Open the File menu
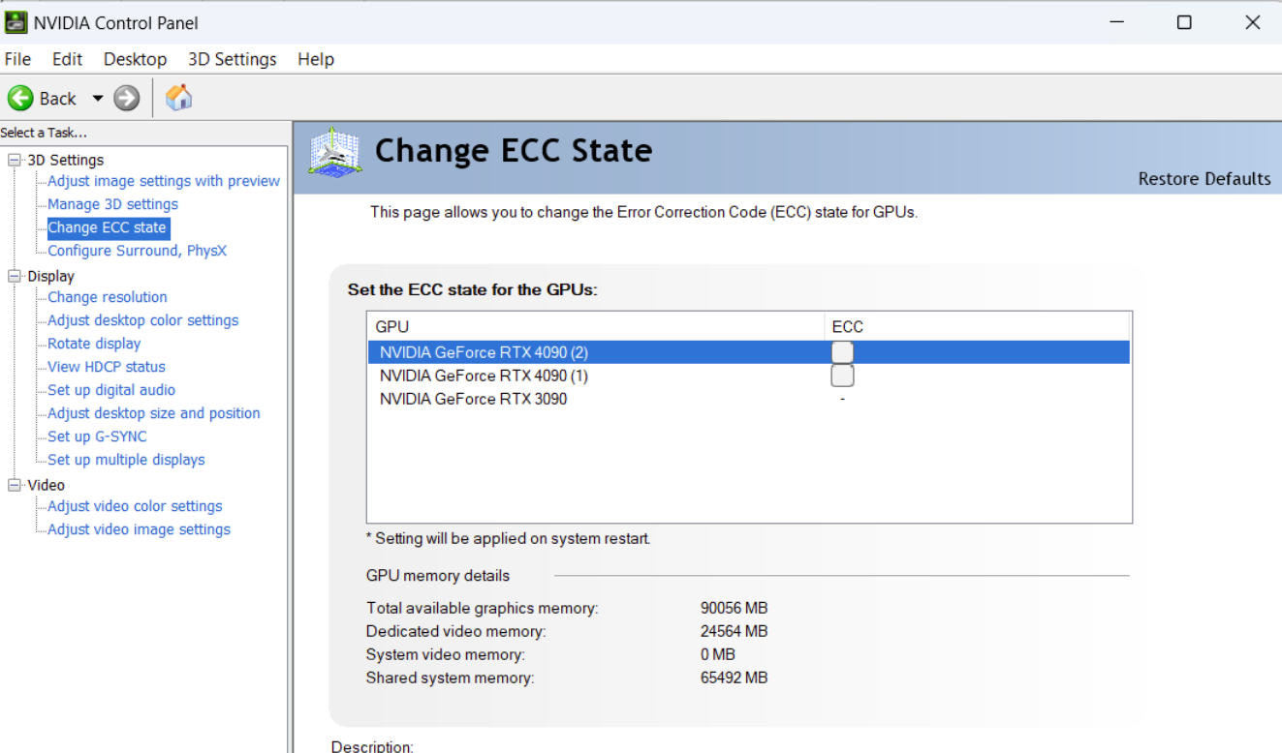Viewport: 1282px width, 753px height. click(17, 59)
